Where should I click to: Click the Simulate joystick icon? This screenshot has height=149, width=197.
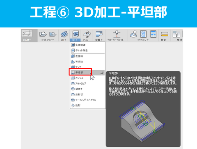tap(133, 34)
